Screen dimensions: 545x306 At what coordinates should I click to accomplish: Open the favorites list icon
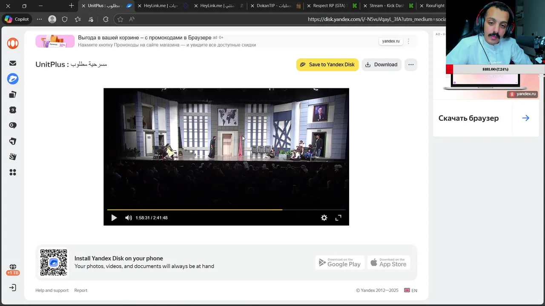click(x=77, y=19)
